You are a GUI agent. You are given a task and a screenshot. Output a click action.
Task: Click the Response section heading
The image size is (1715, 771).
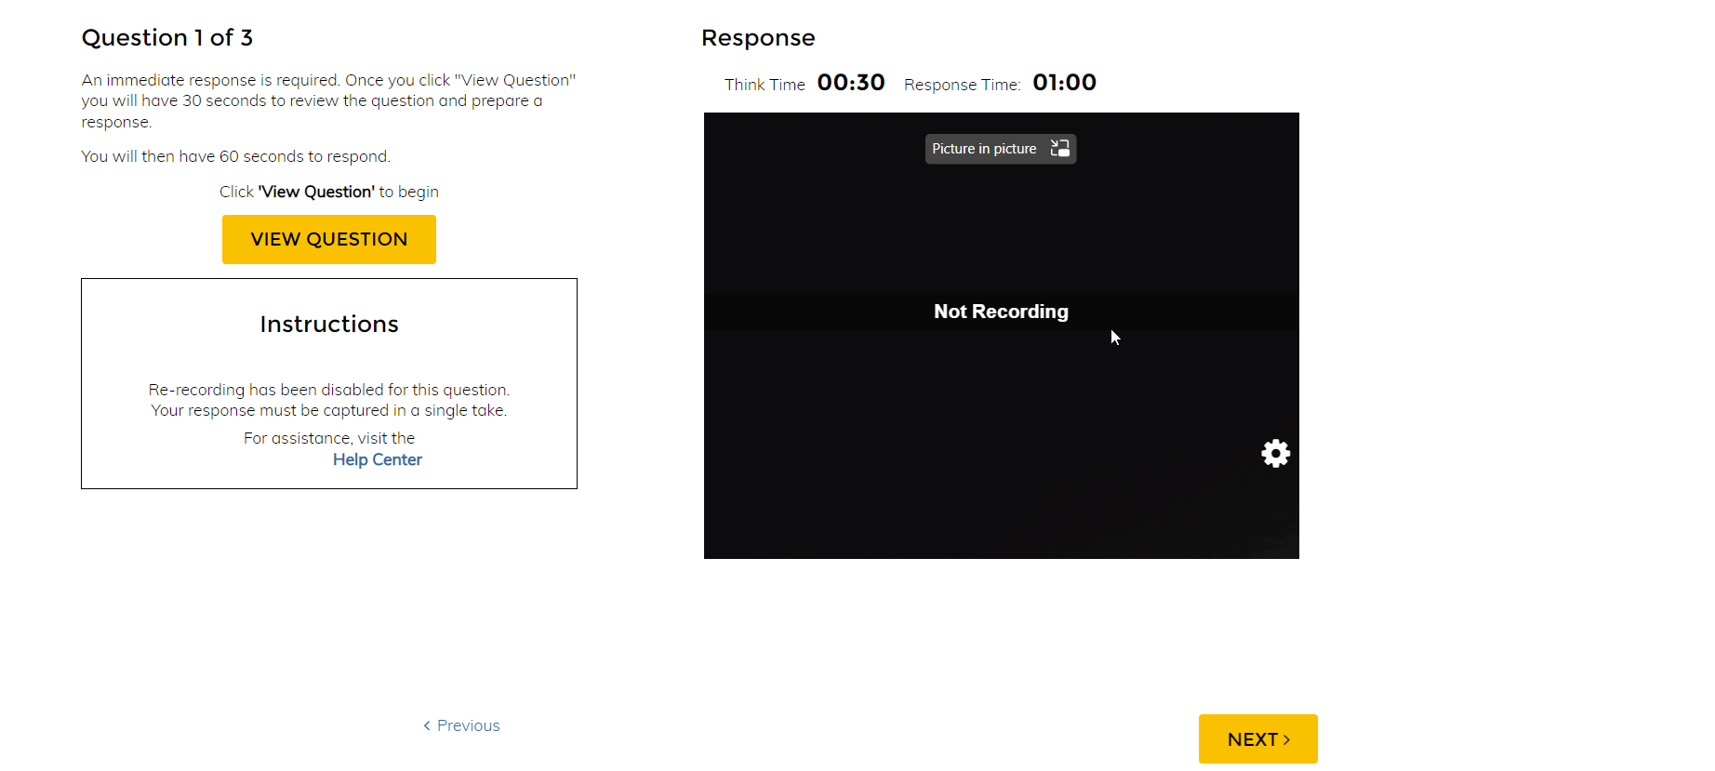(x=758, y=38)
